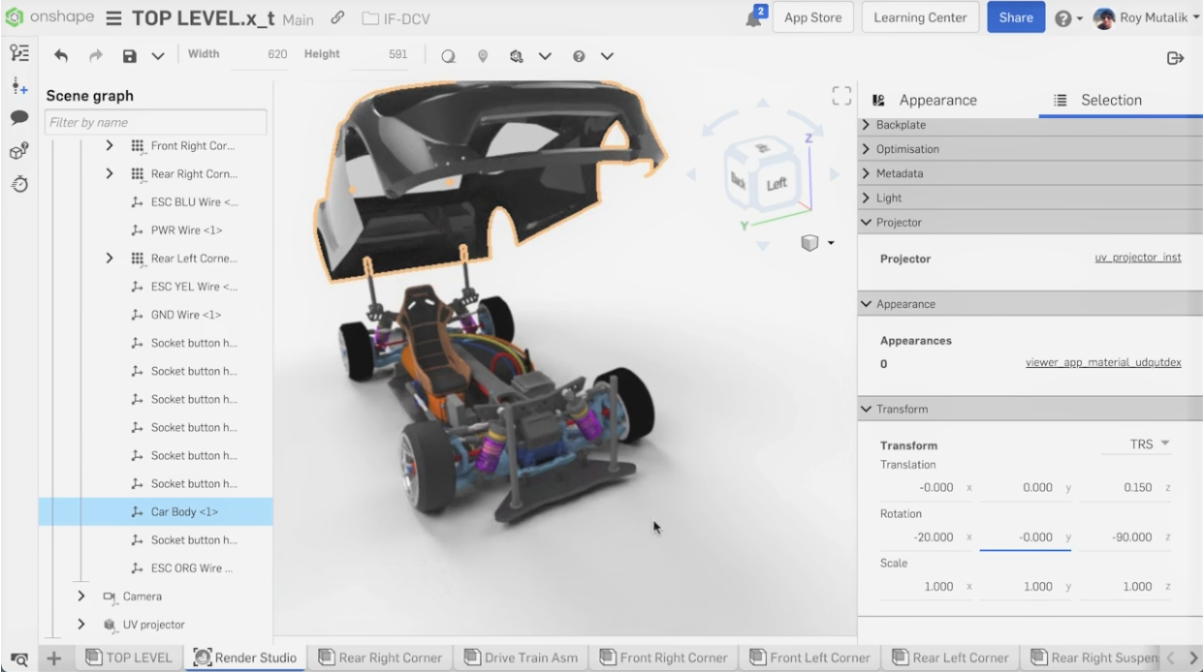Click the location pin toolbar icon
The width and height of the screenshot is (1203, 672).
[482, 56]
